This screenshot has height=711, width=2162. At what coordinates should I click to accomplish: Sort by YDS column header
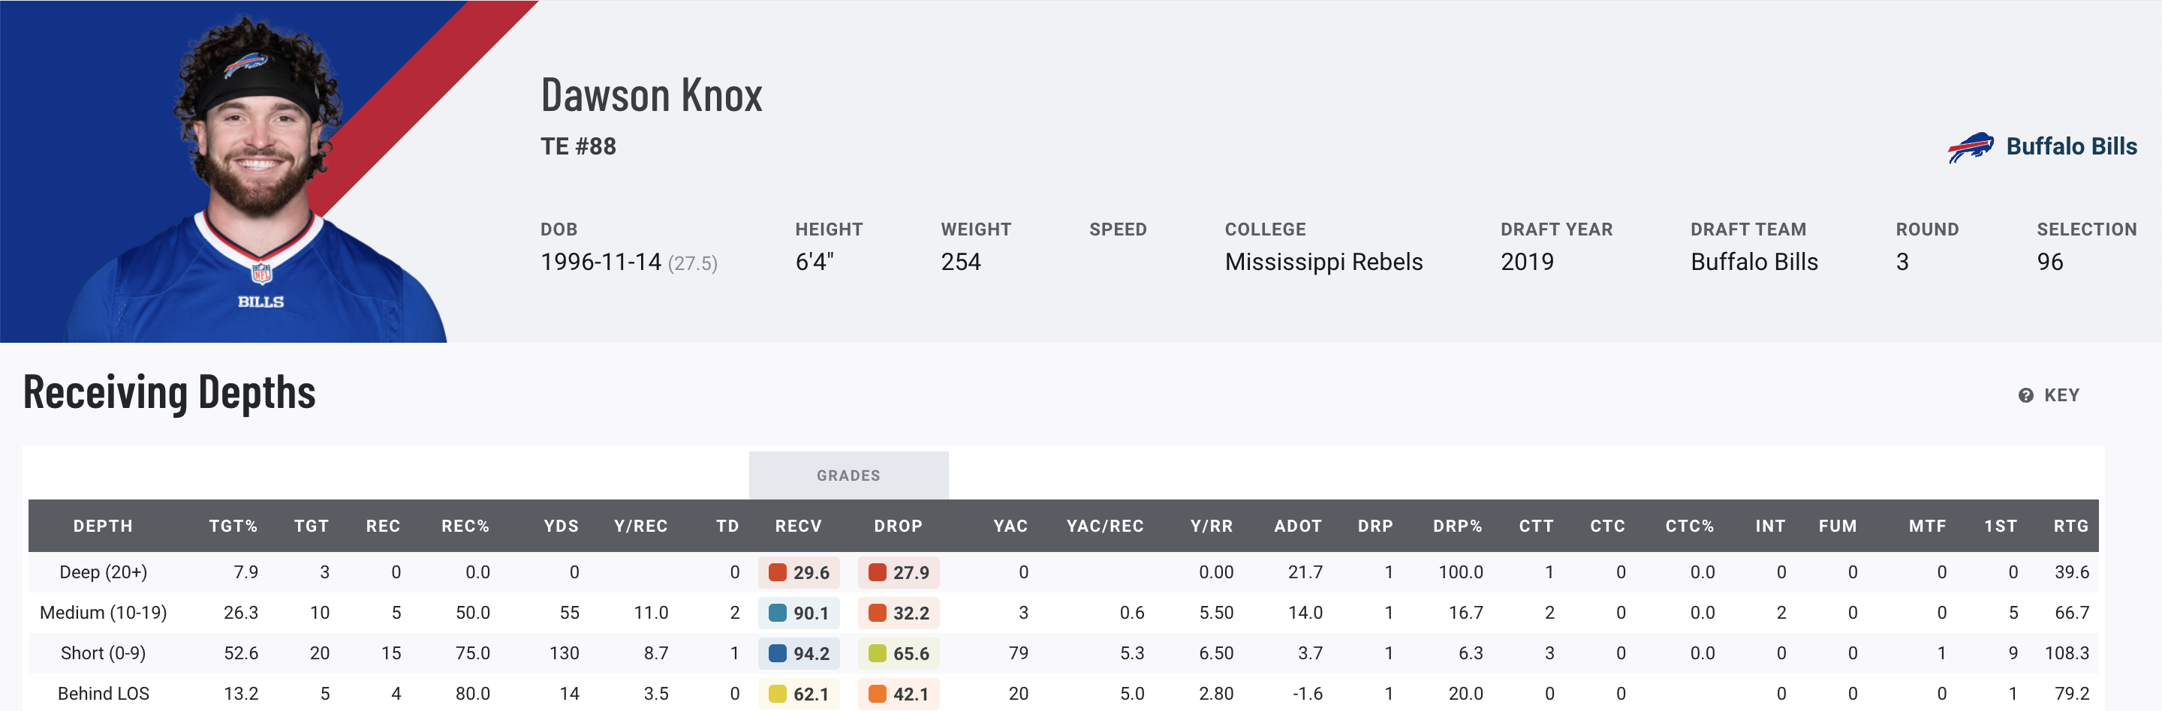[561, 526]
